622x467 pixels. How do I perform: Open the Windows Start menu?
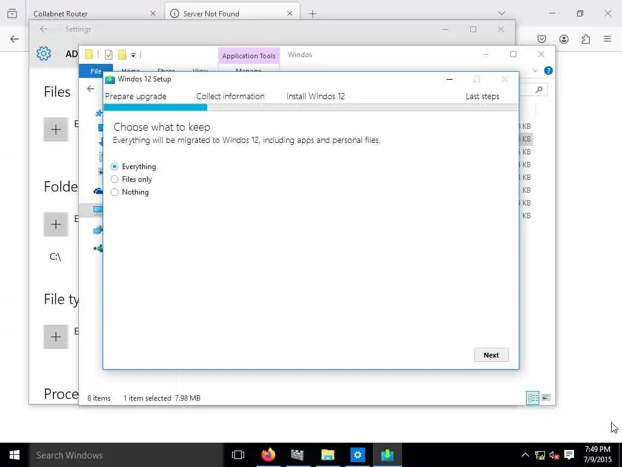click(15, 455)
